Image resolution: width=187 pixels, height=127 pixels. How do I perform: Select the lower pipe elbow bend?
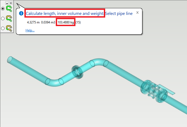click(x=54, y=82)
